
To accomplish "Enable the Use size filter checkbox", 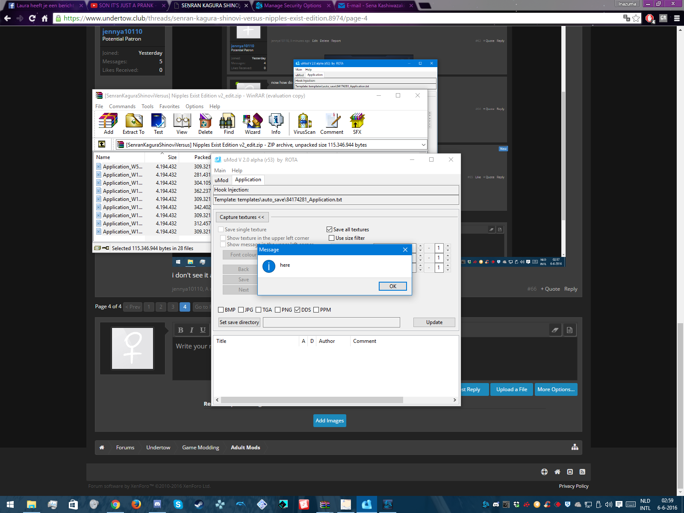I will click(x=331, y=238).
